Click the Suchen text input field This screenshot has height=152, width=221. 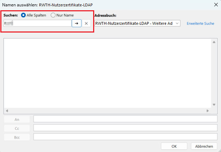[38, 23]
